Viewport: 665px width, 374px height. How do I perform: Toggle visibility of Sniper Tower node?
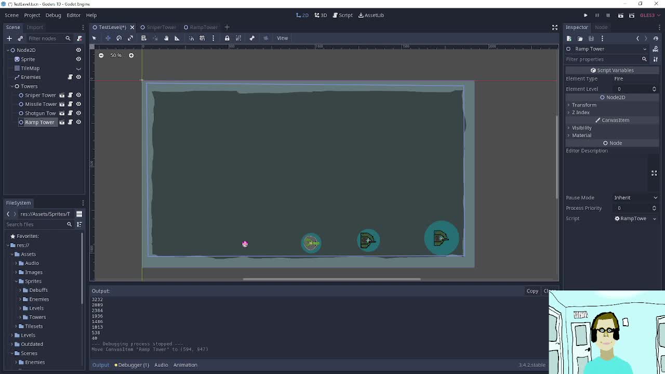(78, 95)
